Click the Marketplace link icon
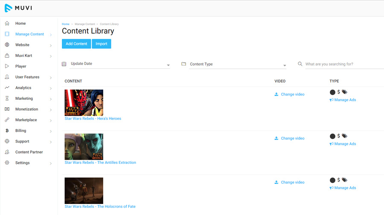The image size is (384, 215). [x=7, y=120]
